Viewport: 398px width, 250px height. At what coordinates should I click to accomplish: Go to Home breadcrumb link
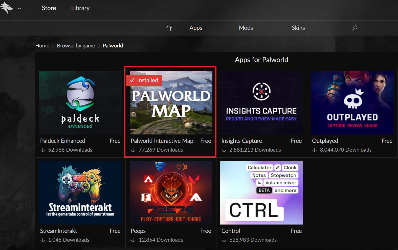click(42, 46)
